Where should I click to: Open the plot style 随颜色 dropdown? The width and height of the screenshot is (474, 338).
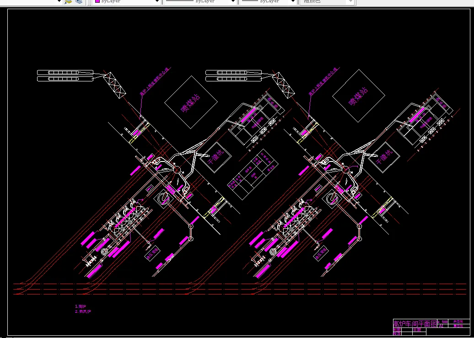(x=327, y=1)
